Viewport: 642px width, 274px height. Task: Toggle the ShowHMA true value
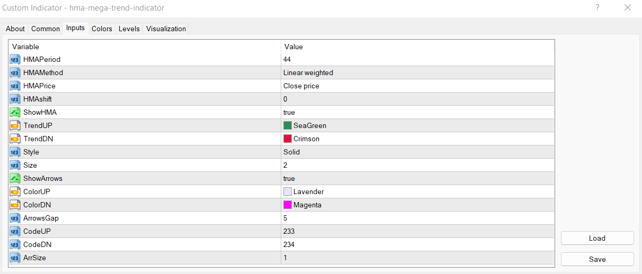289,112
